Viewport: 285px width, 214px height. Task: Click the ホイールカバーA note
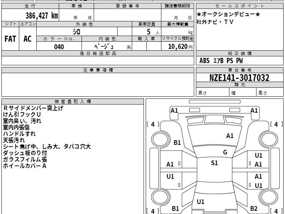(25, 166)
